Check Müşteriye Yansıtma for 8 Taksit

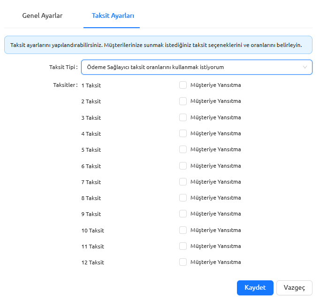[x=183, y=198]
